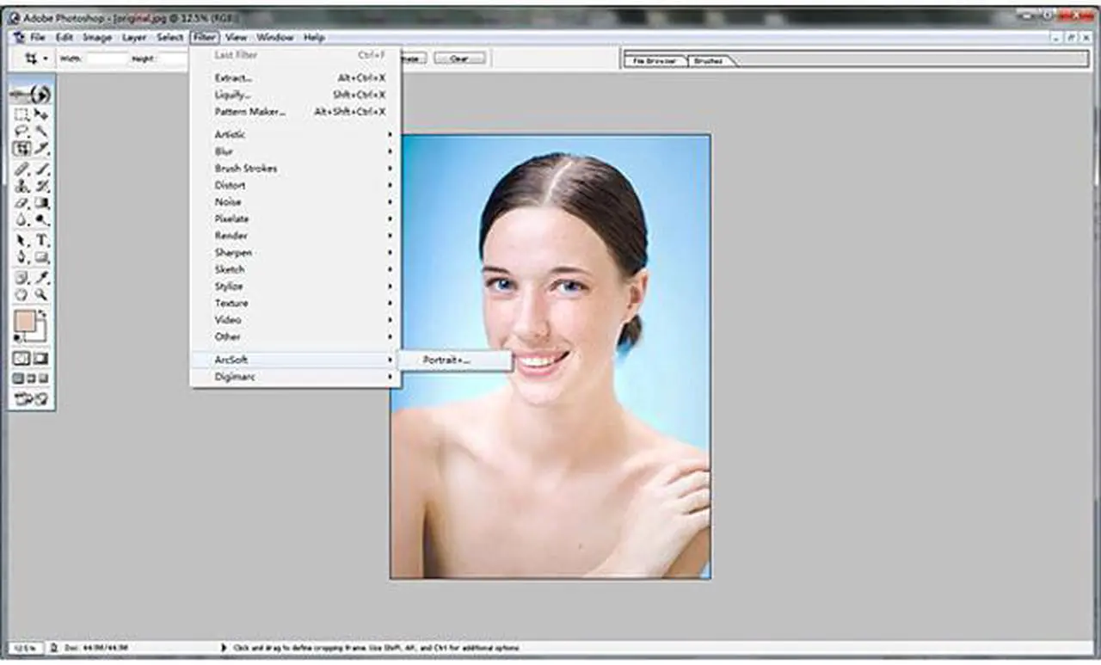Switch to the Brushes tab
Image resolution: width=1101 pixels, height=665 pixels.
[x=709, y=61]
